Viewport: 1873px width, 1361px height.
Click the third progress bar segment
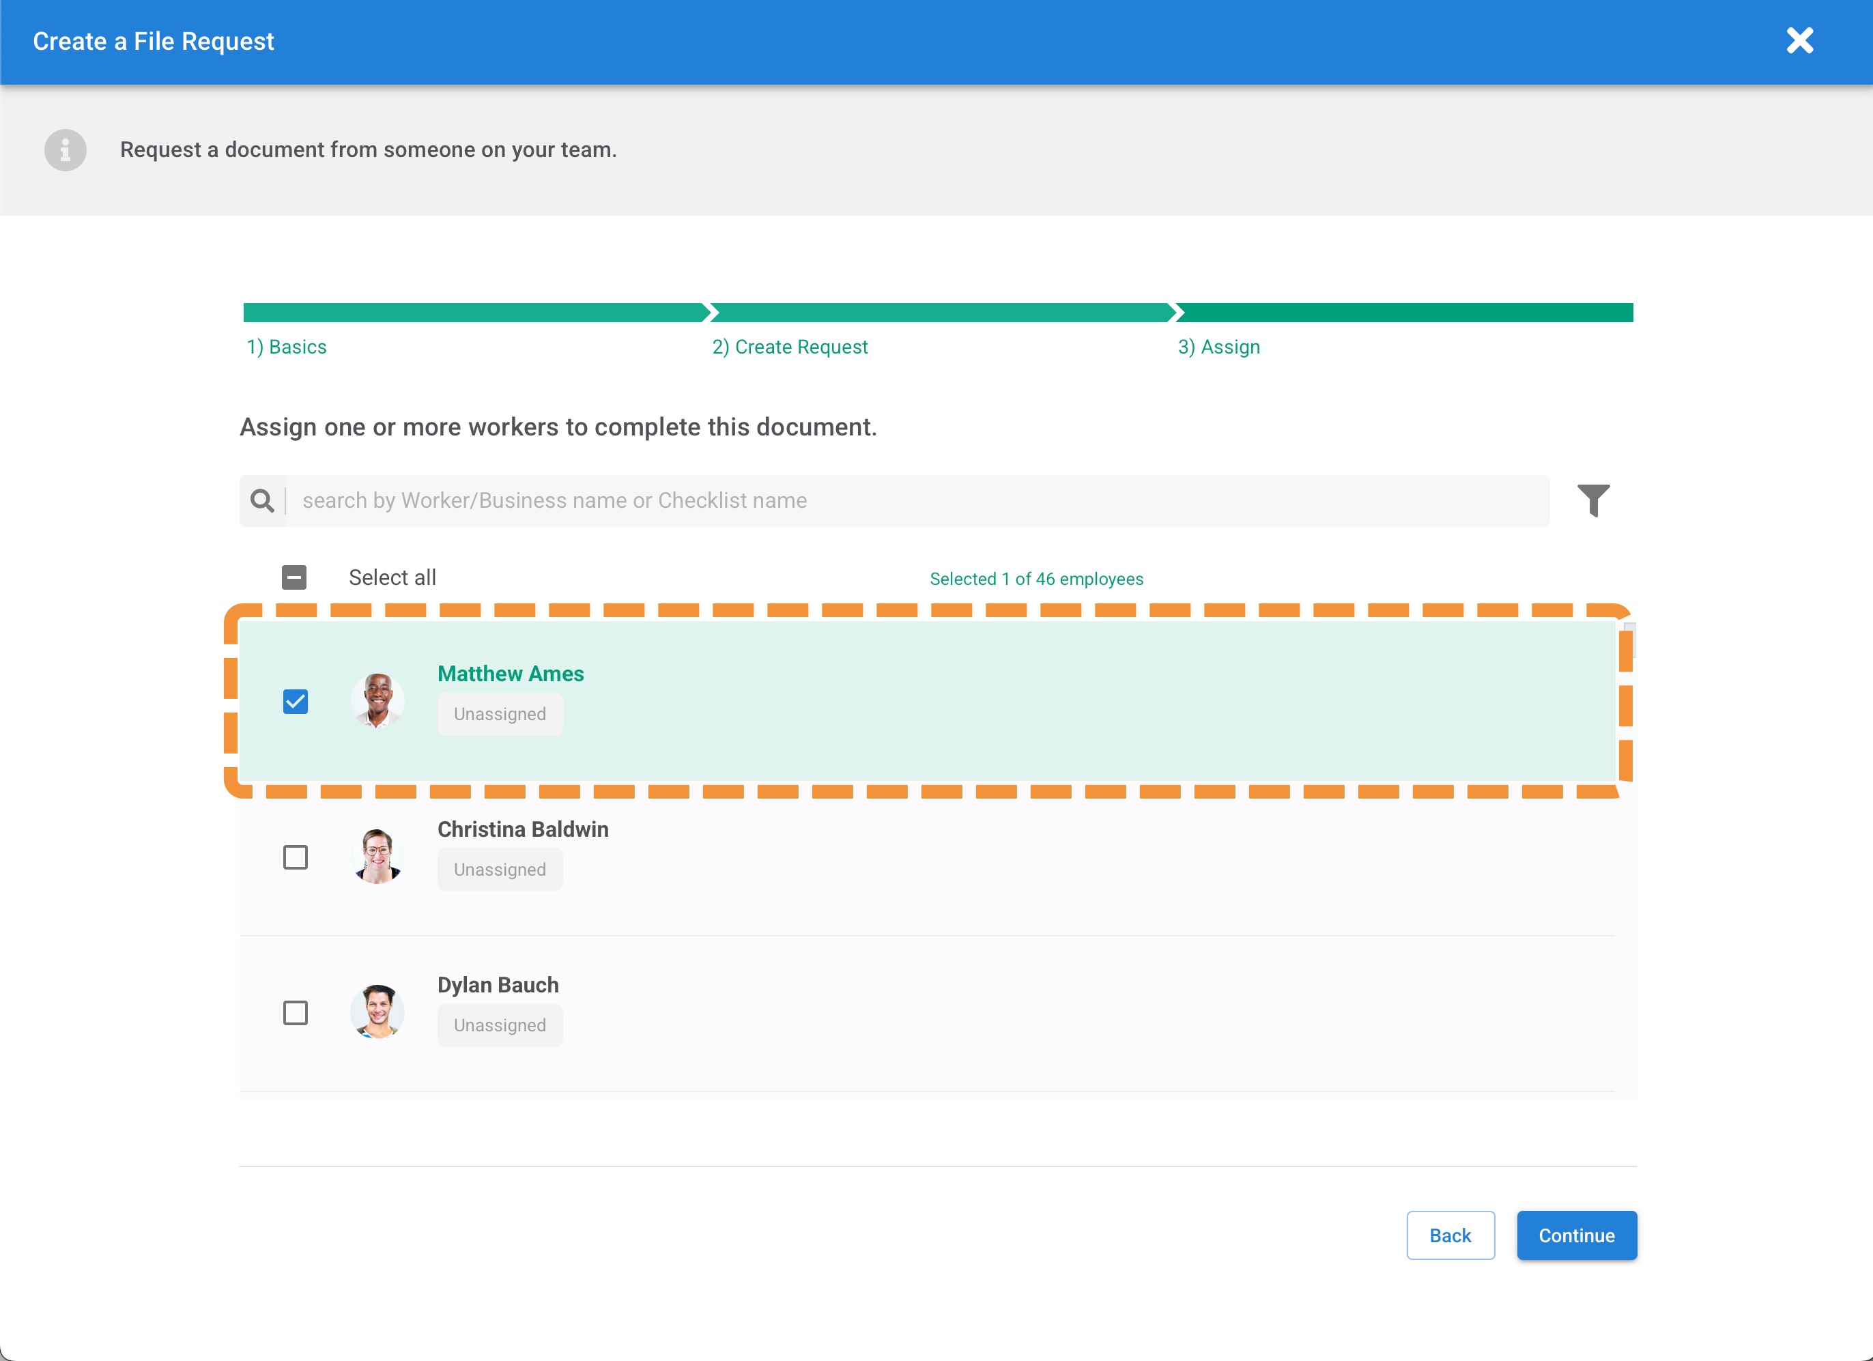[1404, 312]
